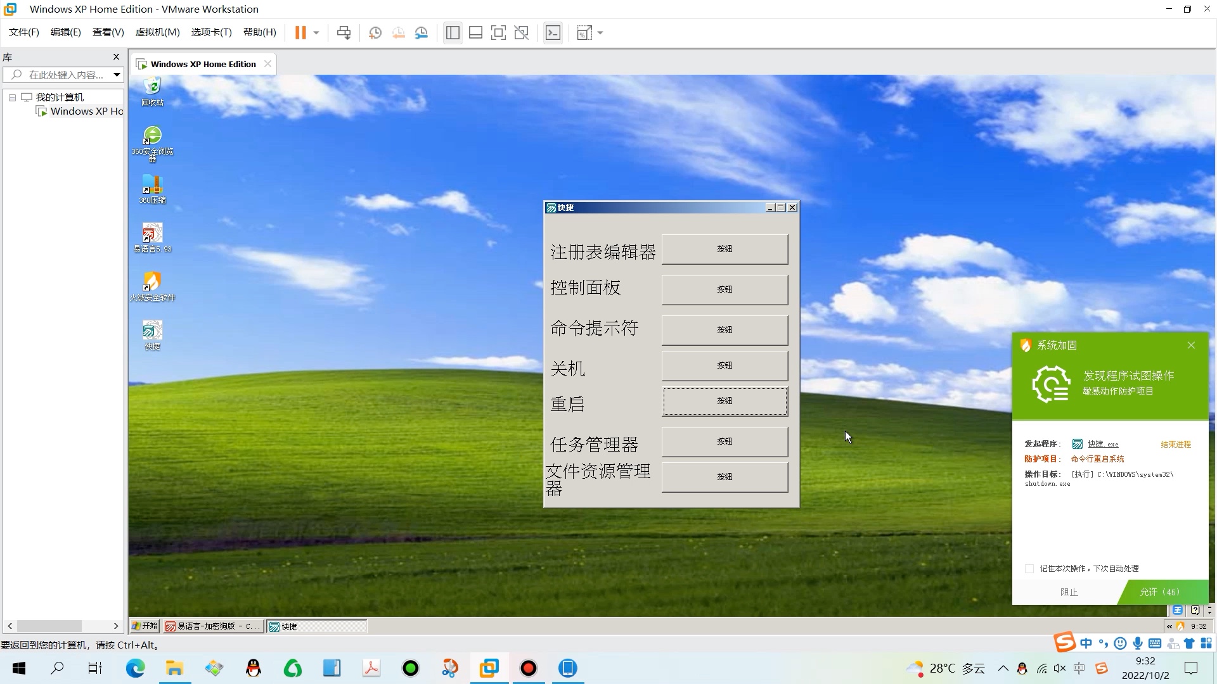This screenshot has width=1217, height=684.
Task: Switch to 易语言-加密狗版 taskbar item
Action: pyautogui.click(x=214, y=626)
